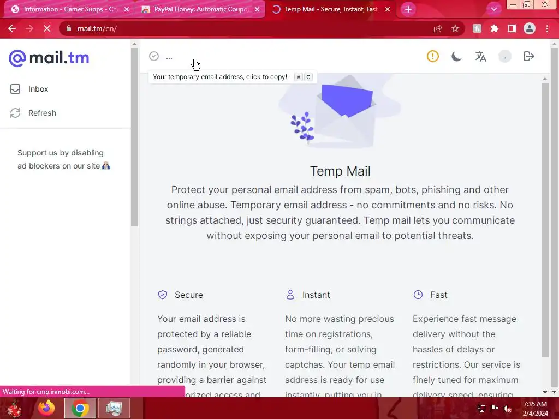Open the language translate menu
559x419 pixels.
pos(480,56)
